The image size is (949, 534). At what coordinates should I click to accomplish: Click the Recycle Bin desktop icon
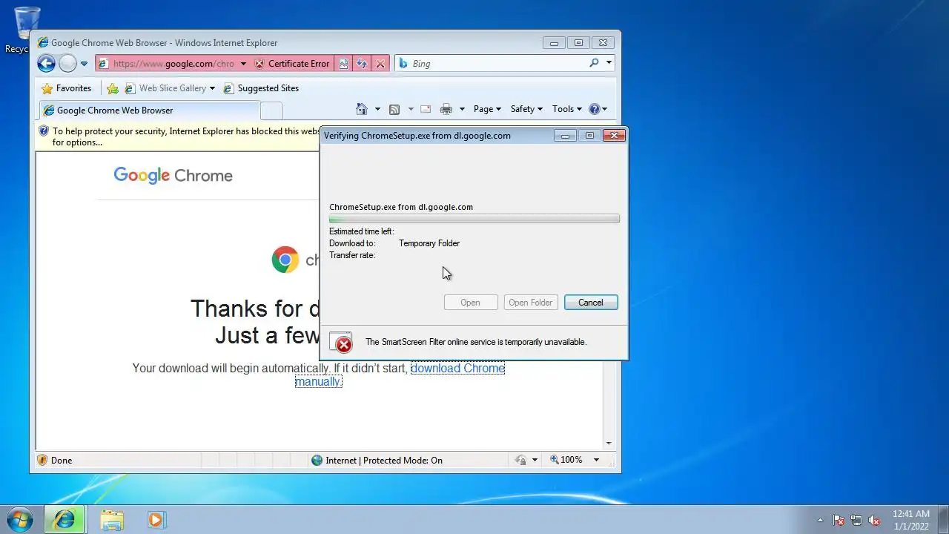pos(26,30)
